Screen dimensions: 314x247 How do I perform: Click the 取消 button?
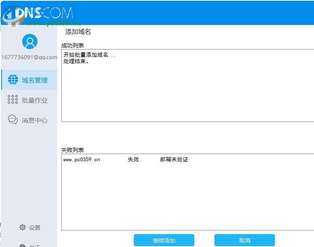tap(245, 240)
